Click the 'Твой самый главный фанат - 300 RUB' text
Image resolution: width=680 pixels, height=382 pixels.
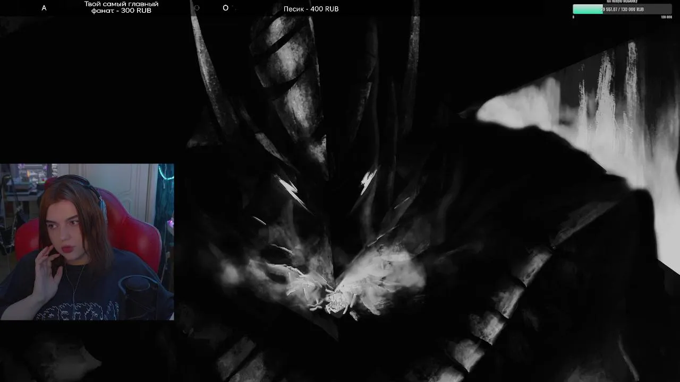click(x=121, y=7)
